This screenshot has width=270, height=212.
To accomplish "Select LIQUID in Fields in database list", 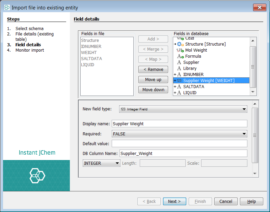I will 190,93.
